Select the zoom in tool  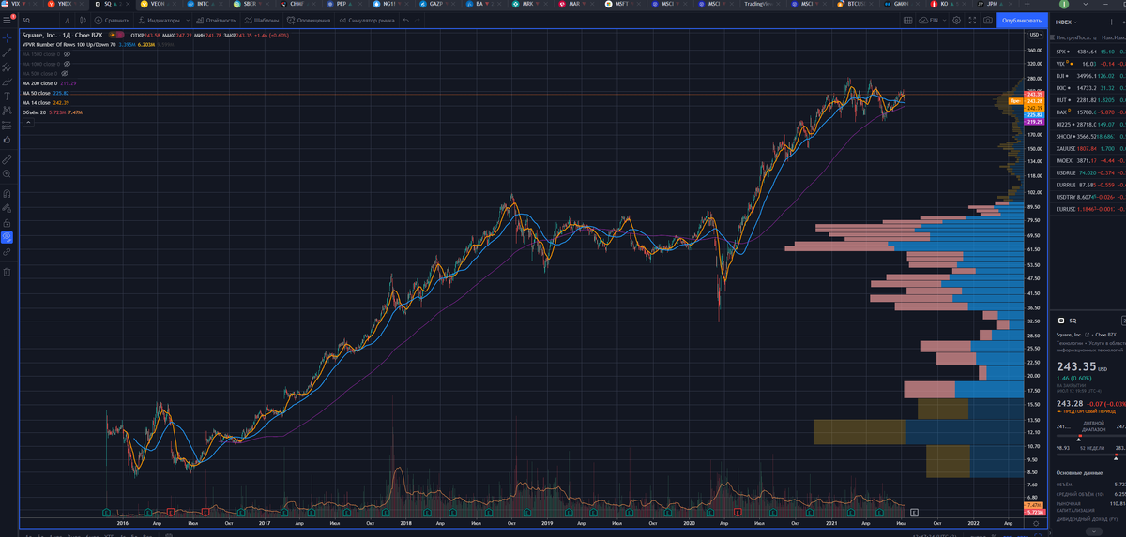coord(8,173)
